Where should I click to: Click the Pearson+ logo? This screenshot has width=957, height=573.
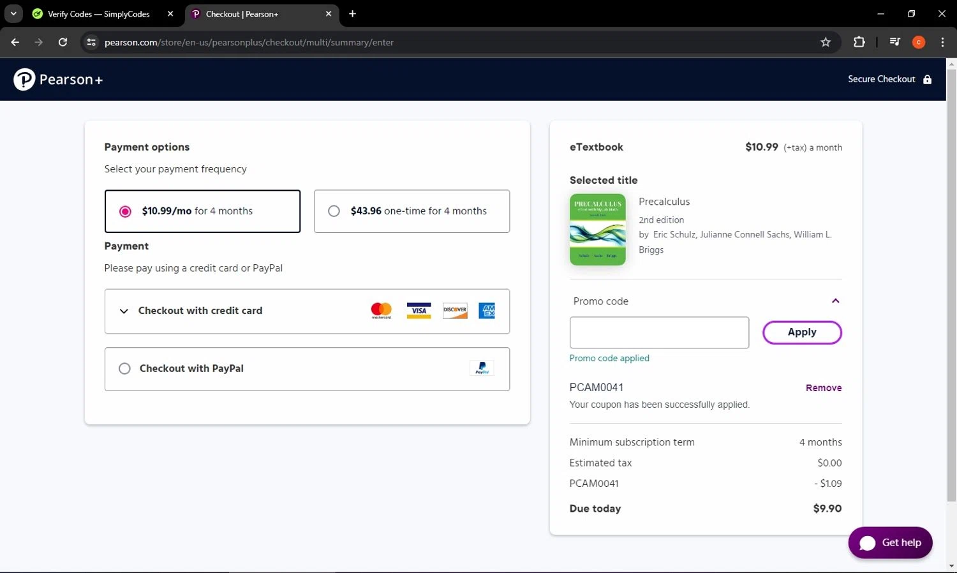point(58,80)
